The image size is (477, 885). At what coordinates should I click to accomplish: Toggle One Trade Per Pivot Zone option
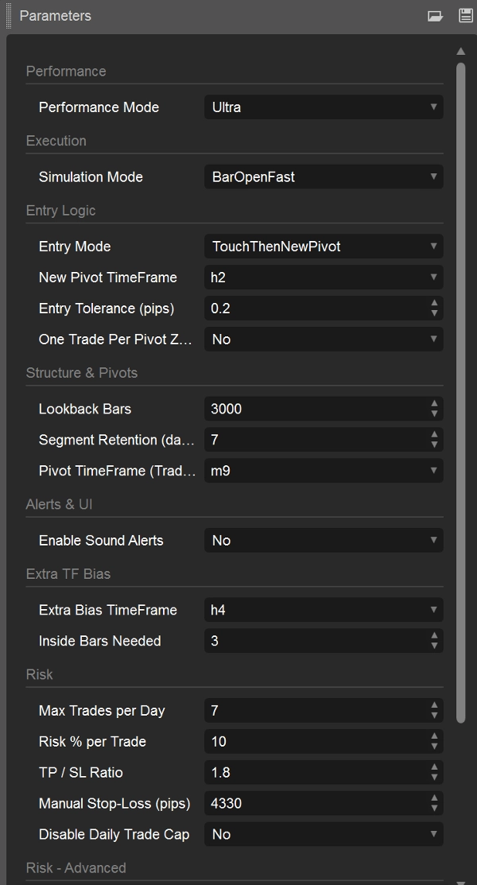pos(324,340)
